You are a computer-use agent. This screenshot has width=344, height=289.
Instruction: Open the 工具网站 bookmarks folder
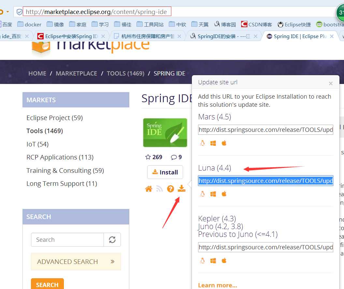click(x=150, y=24)
